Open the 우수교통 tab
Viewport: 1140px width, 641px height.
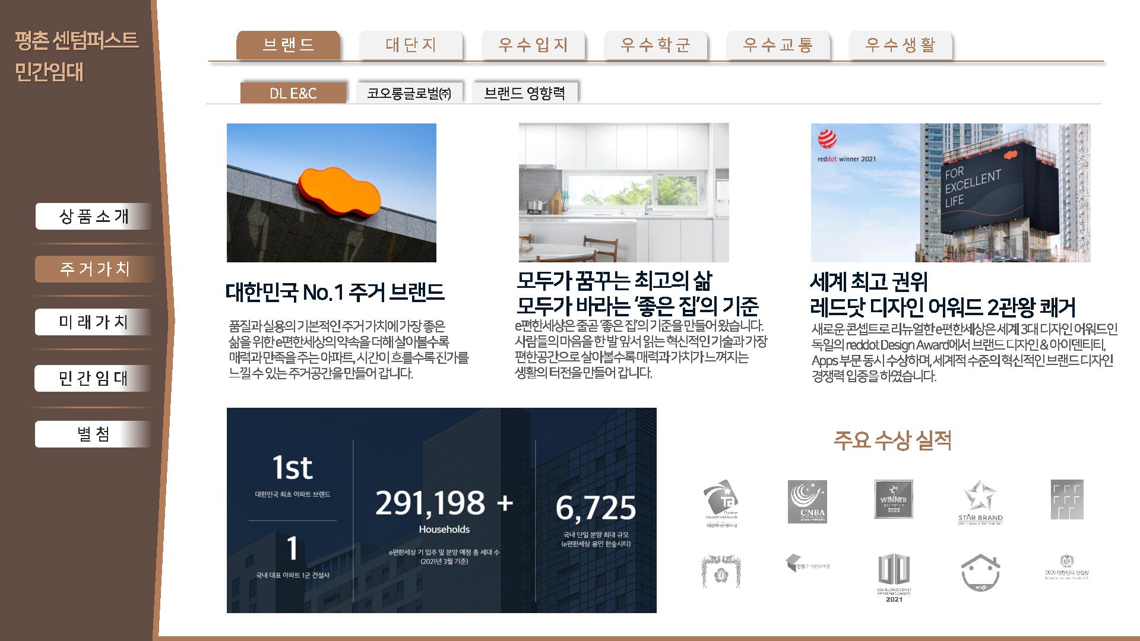coord(778,45)
